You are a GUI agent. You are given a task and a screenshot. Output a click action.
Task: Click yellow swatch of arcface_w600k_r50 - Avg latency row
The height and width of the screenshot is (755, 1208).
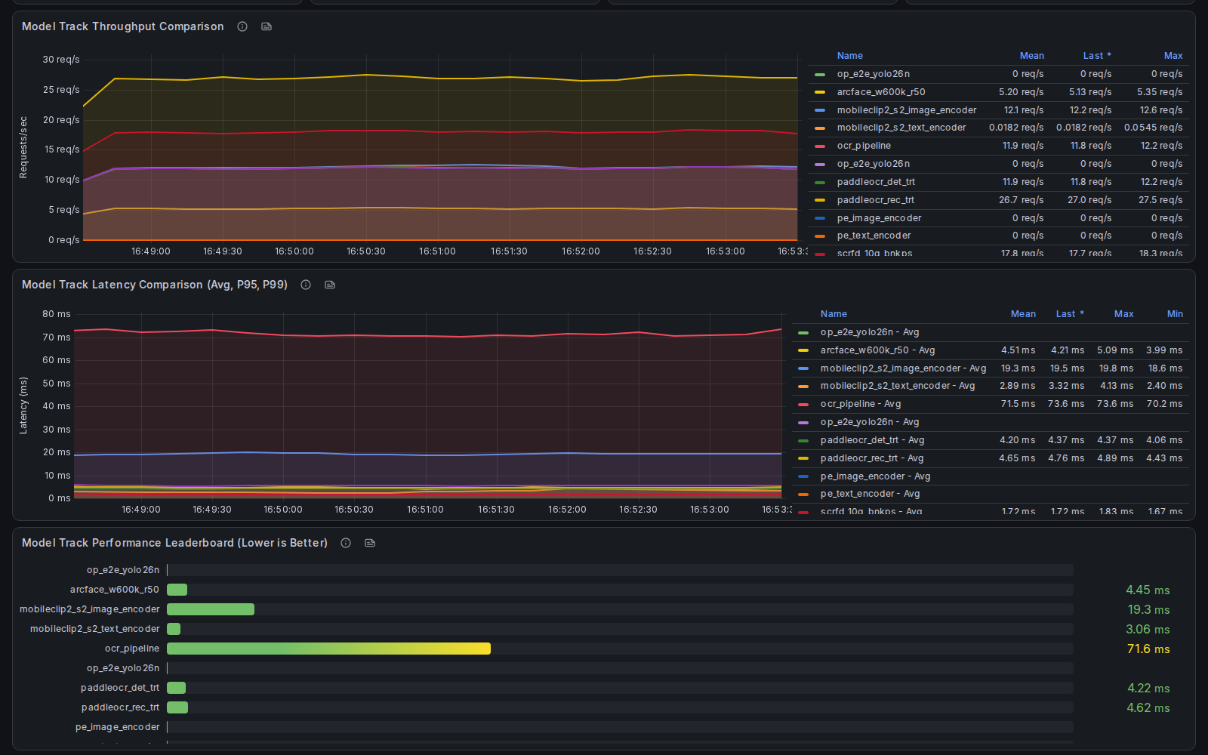point(803,350)
